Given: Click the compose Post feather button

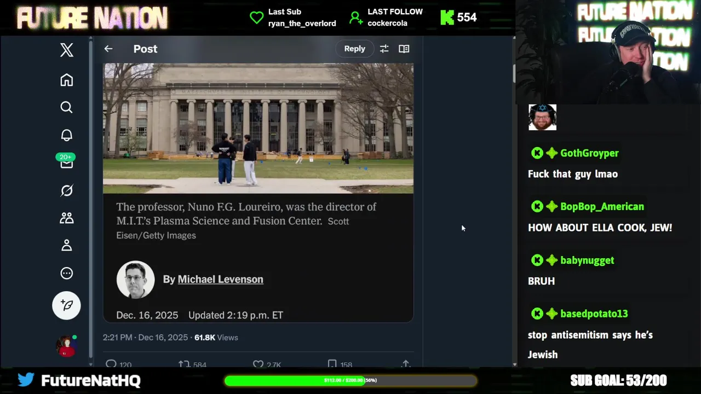Looking at the screenshot, I should pyautogui.click(x=66, y=305).
